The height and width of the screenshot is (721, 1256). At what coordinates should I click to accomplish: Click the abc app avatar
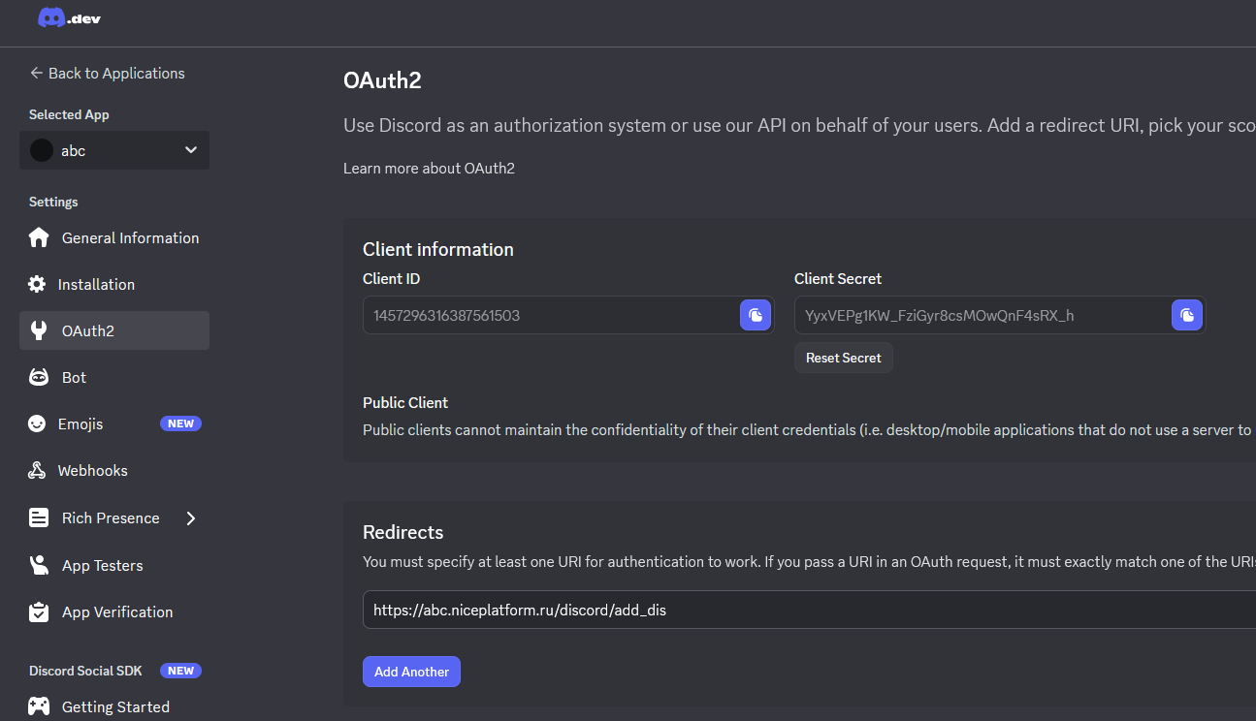pos(41,149)
